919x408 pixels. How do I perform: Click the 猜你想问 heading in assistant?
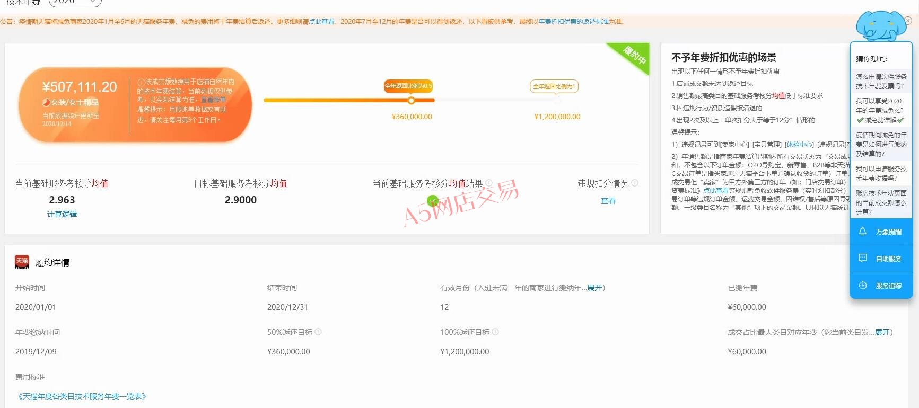click(871, 59)
